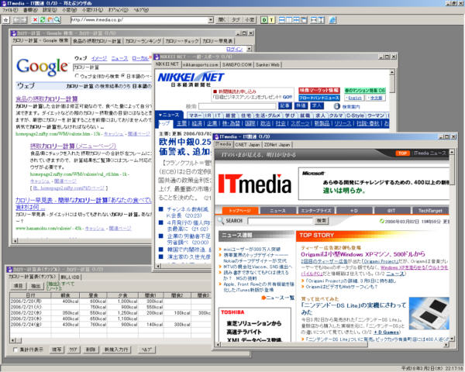Open the 設定(S) menu
This screenshot has width=465, height=372.
pyautogui.click(x=50, y=10)
